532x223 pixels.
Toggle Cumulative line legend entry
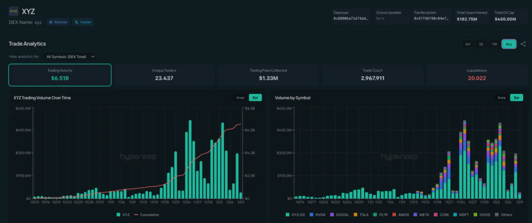point(147,215)
